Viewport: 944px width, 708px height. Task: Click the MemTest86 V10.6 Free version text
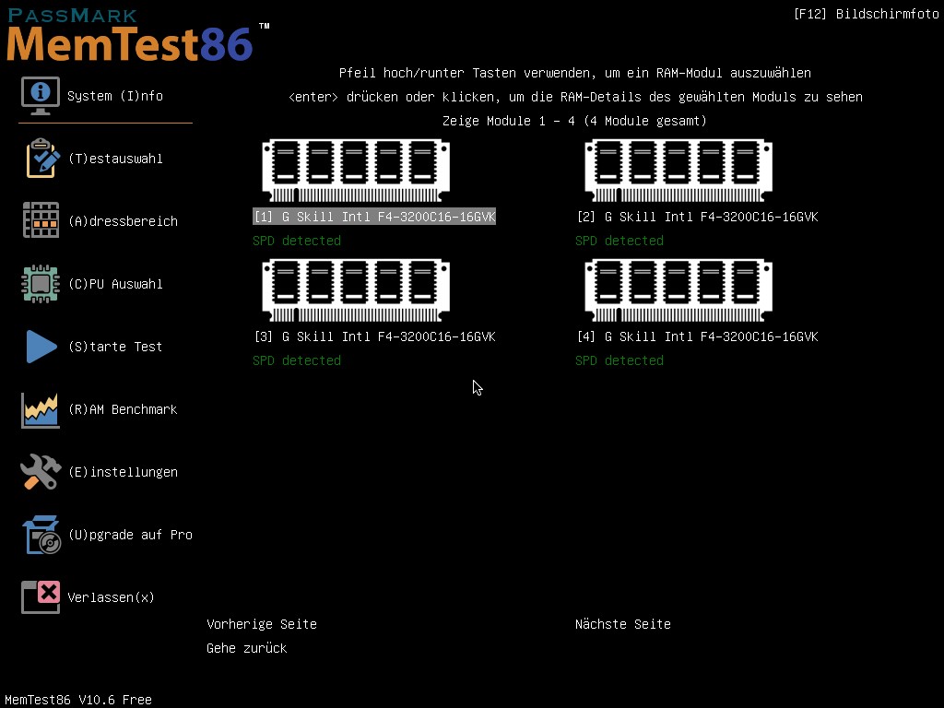pyautogui.click(x=78, y=700)
